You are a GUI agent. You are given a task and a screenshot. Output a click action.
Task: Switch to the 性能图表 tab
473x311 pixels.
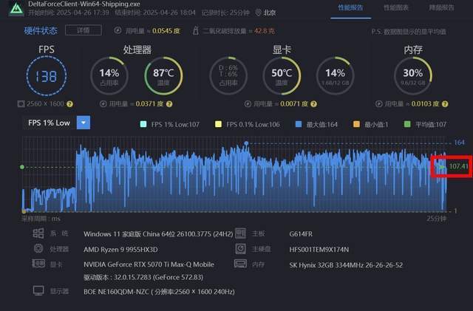coord(396,7)
